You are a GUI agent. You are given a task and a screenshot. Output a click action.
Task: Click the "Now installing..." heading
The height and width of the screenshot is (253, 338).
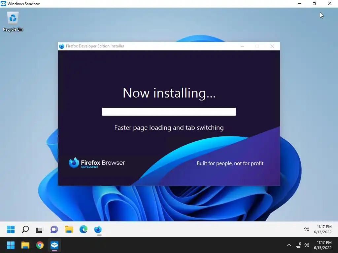(169, 93)
